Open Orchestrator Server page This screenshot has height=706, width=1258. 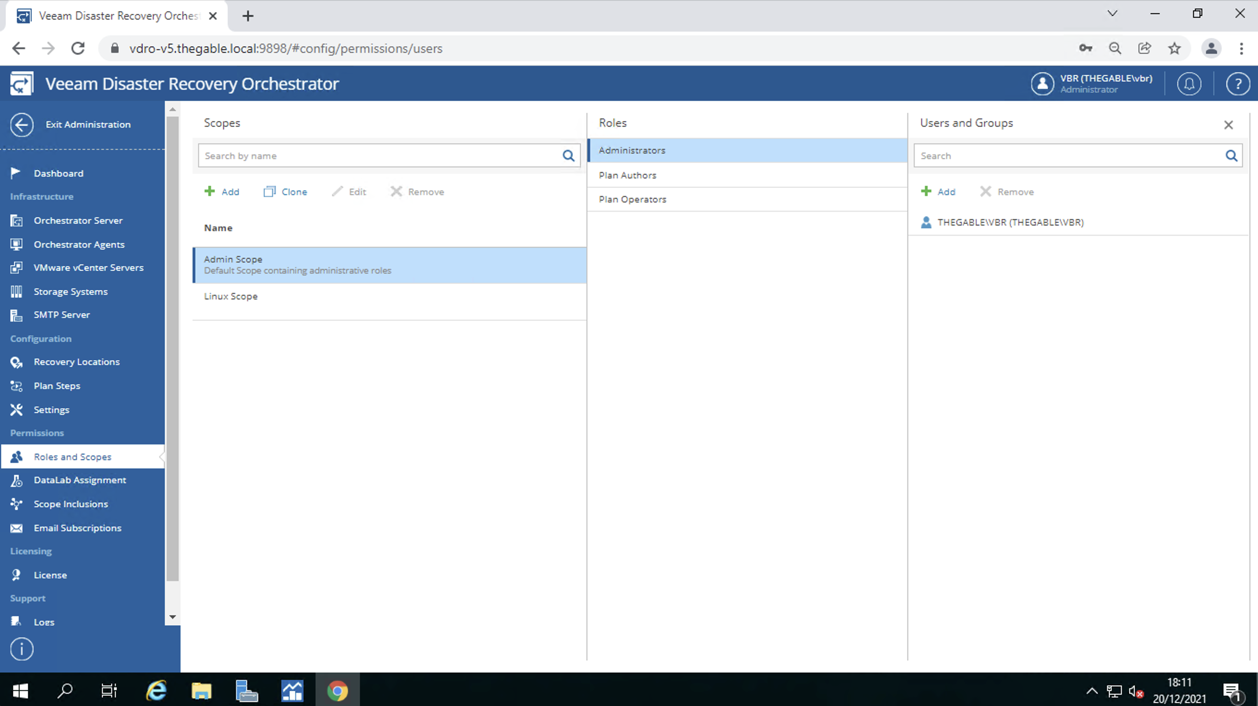(x=78, y=220)
